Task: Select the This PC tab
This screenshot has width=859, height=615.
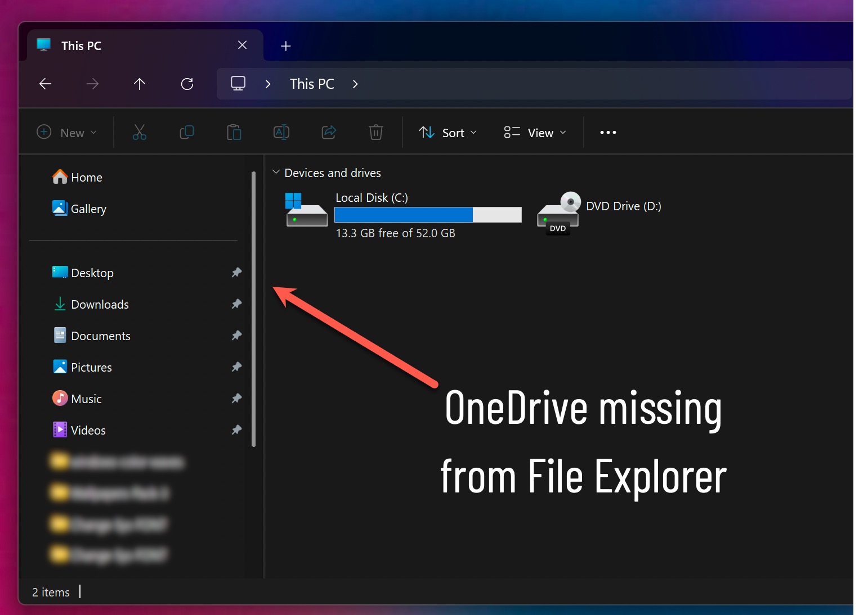Action: tap(145, 45)
